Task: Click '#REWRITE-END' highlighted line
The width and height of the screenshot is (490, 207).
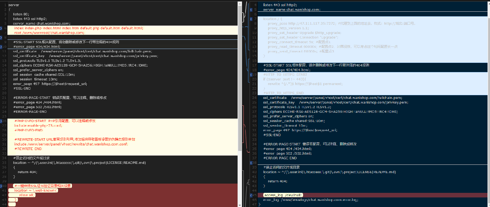Action: click(x=28, y=149)
